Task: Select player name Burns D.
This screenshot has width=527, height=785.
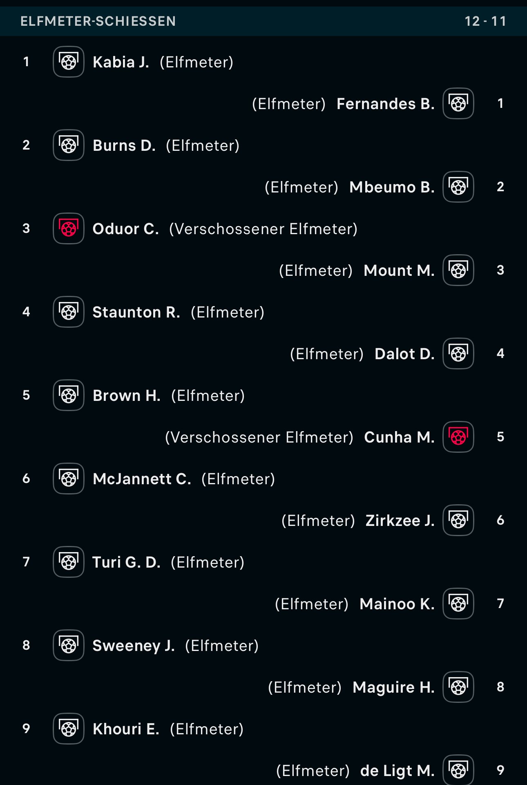Action: pyautogui.click(x=124, y=145)
